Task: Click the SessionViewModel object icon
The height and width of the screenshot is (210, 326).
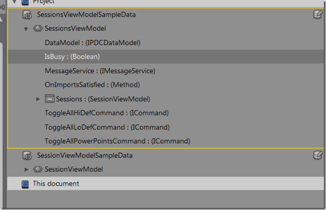Action: (38, 169)
